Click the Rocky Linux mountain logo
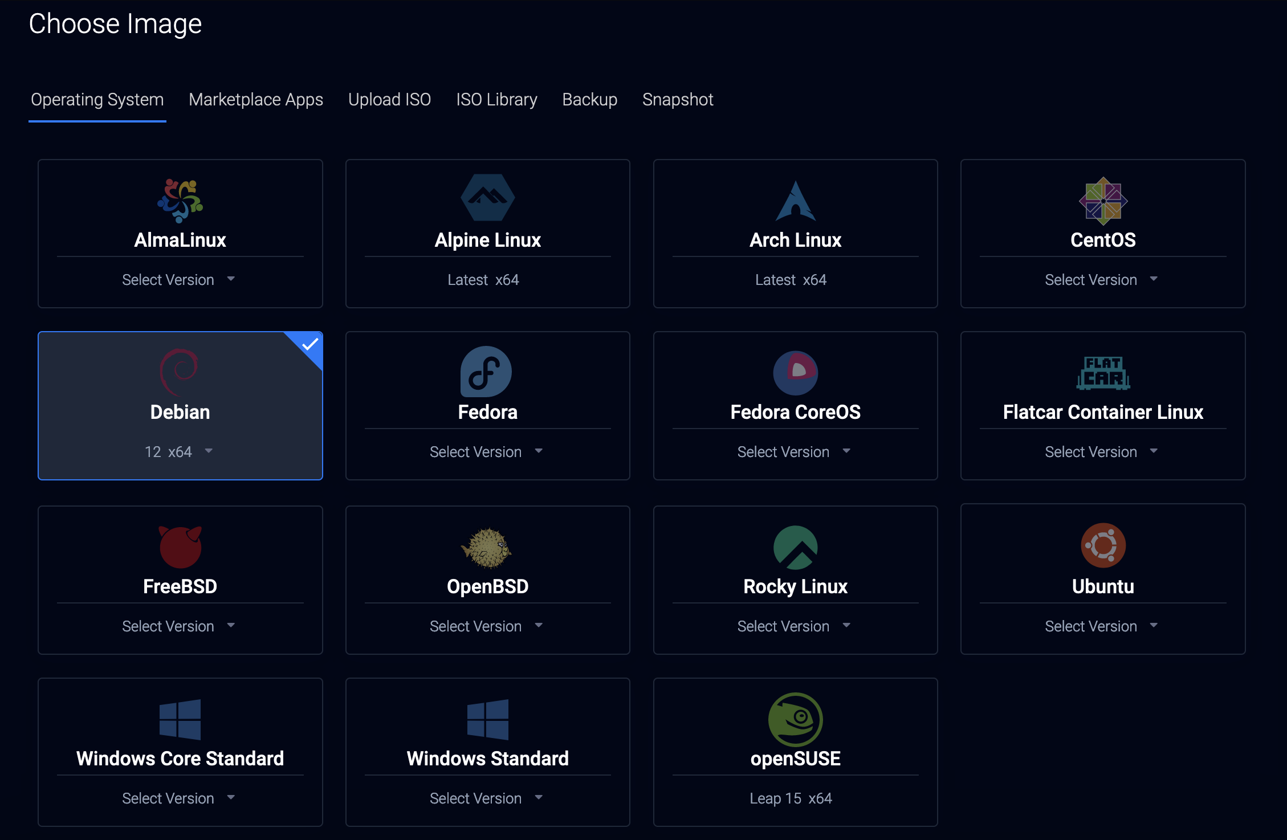This screenshot has width=1287, height=840. [796, 547]
